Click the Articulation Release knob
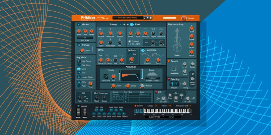 tap(142, 86)
